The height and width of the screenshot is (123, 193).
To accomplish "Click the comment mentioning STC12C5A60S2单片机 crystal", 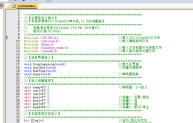I will point(64,21).
